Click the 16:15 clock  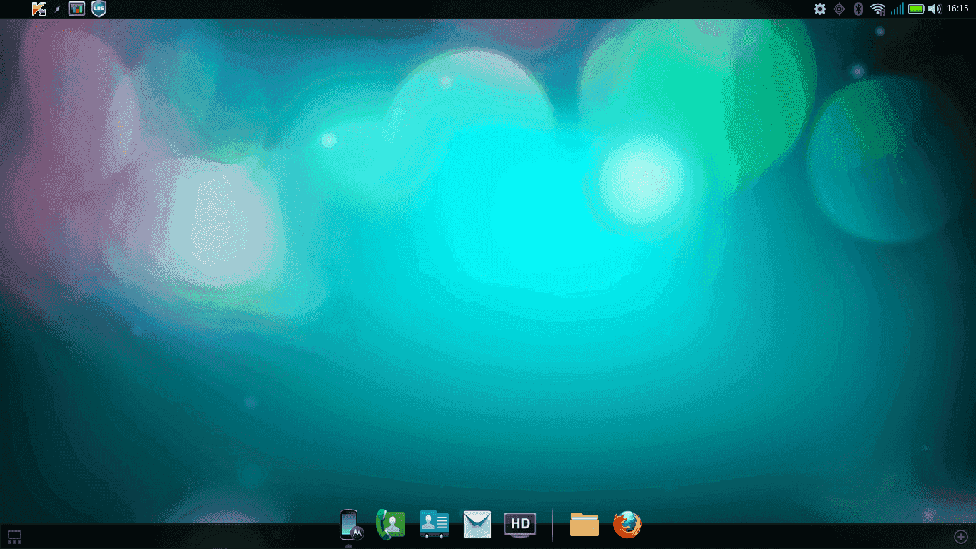(x=957, y=9)
